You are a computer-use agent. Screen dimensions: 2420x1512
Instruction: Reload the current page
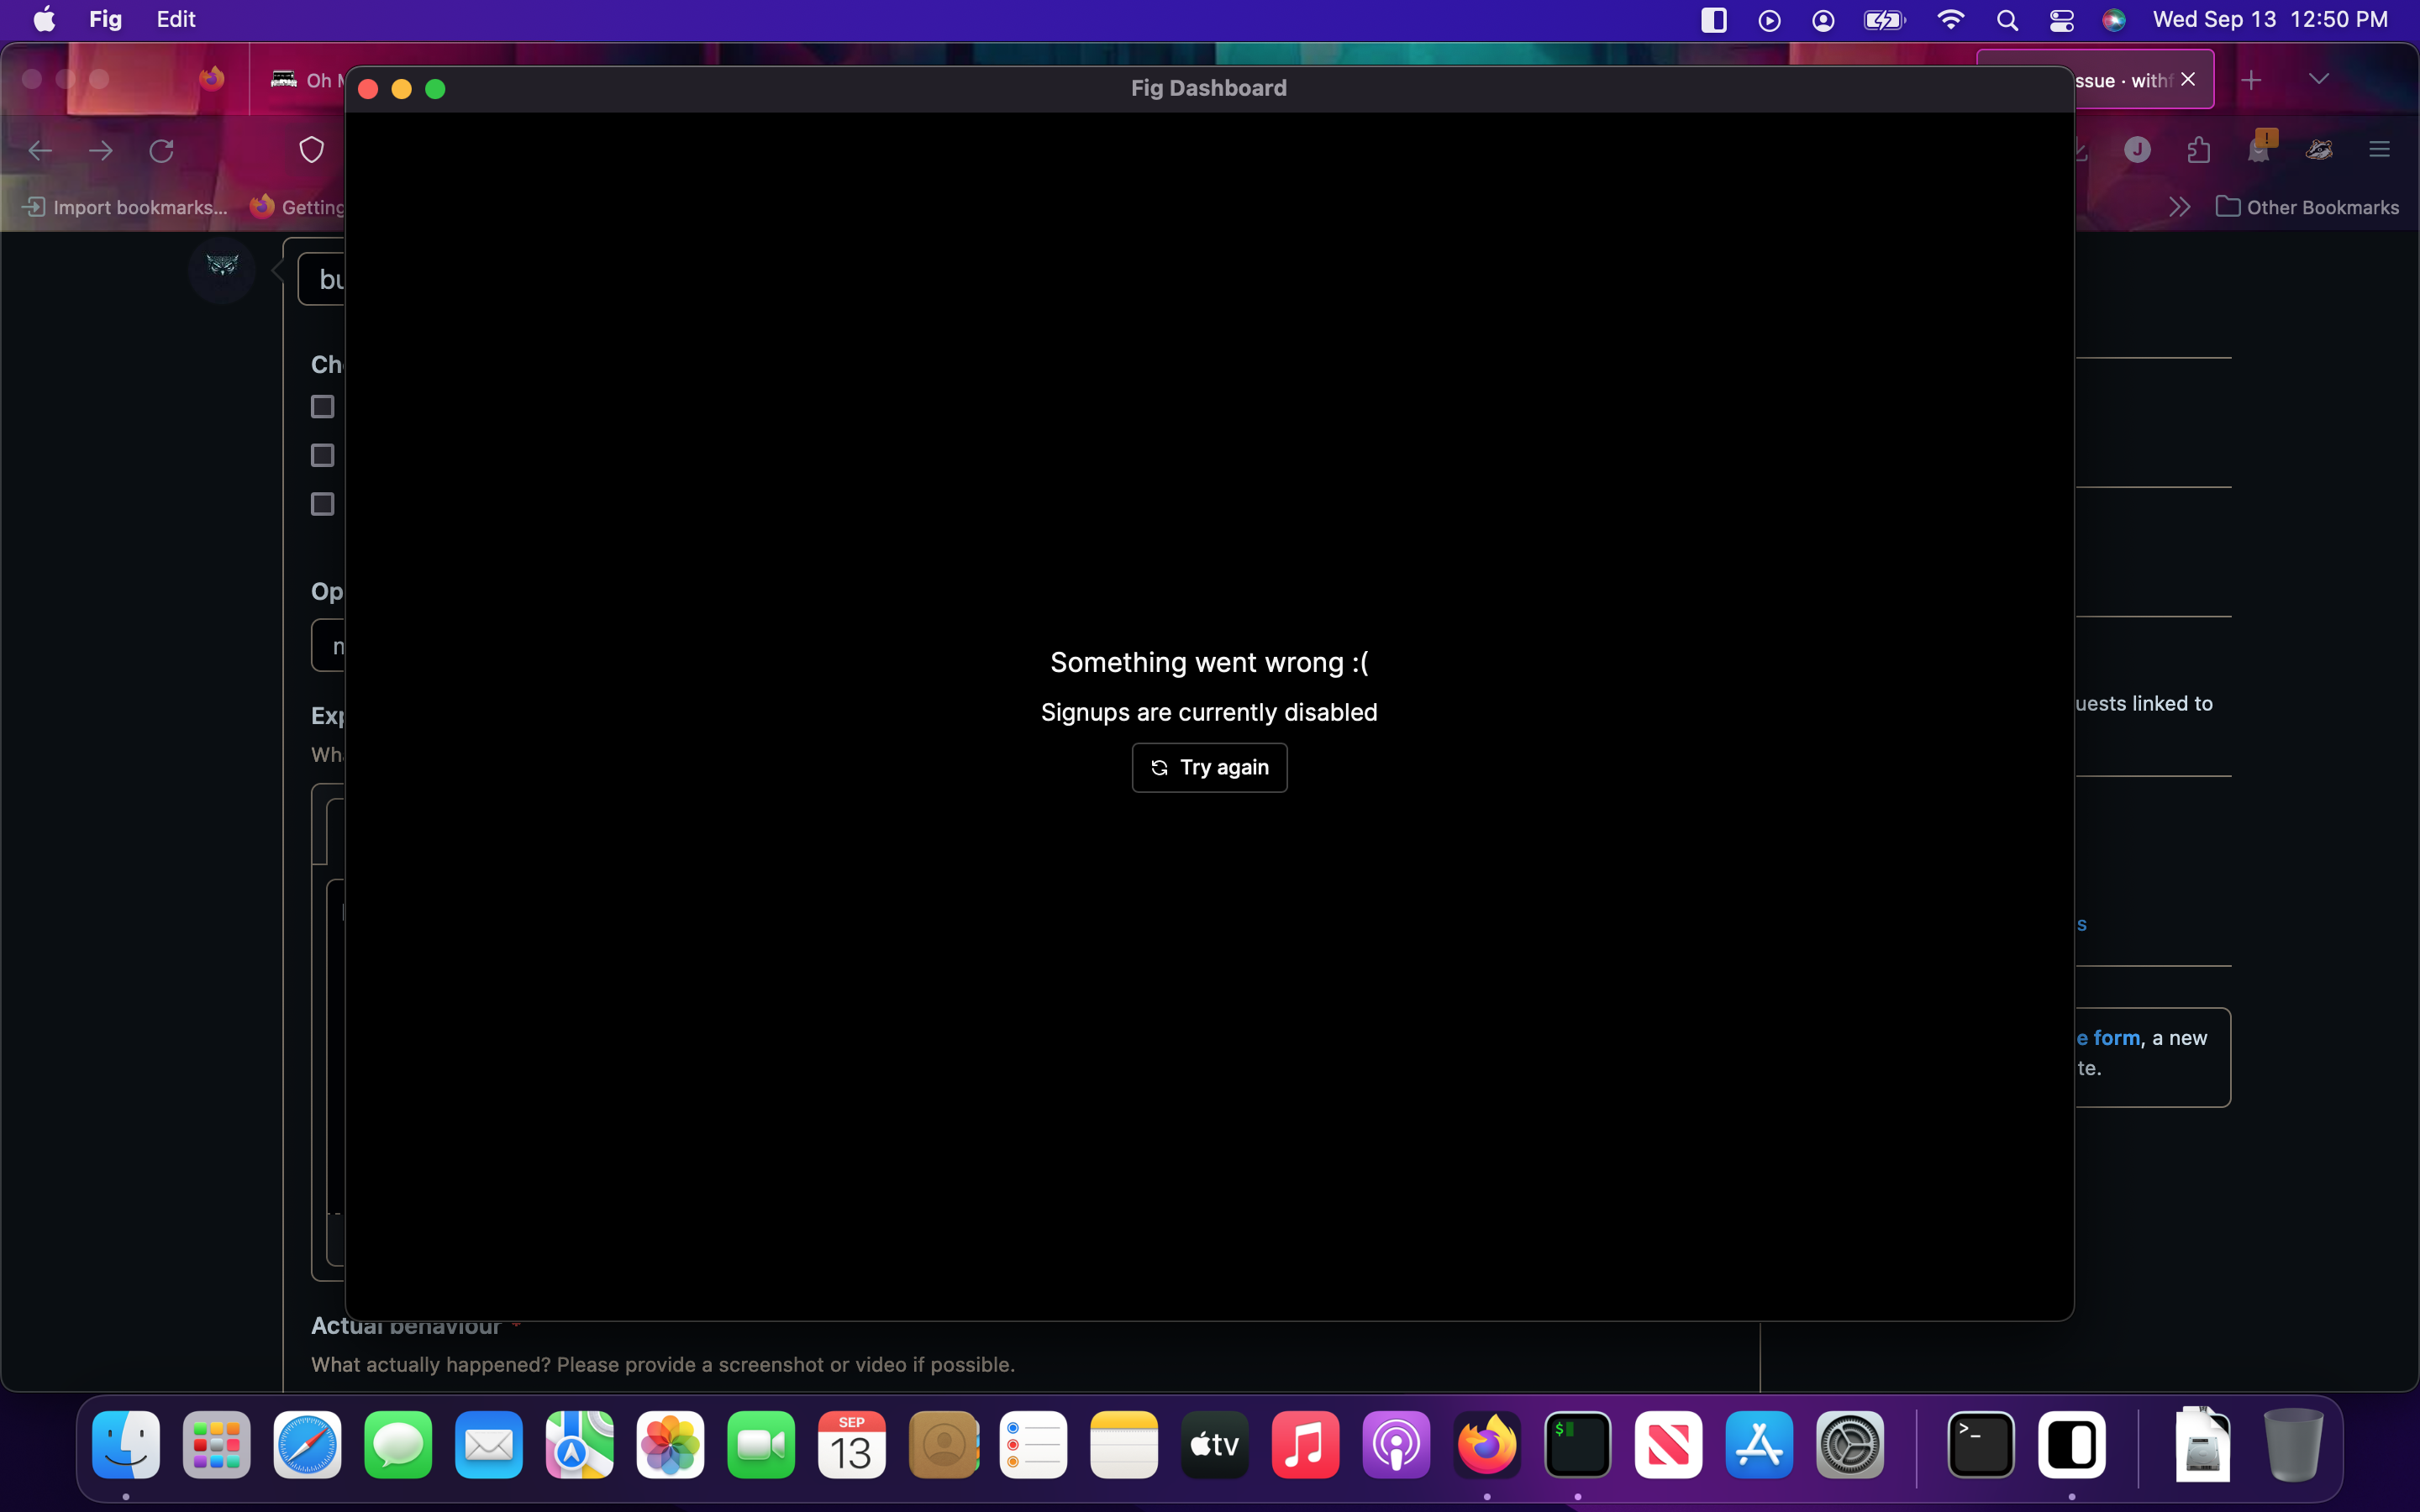162,150
